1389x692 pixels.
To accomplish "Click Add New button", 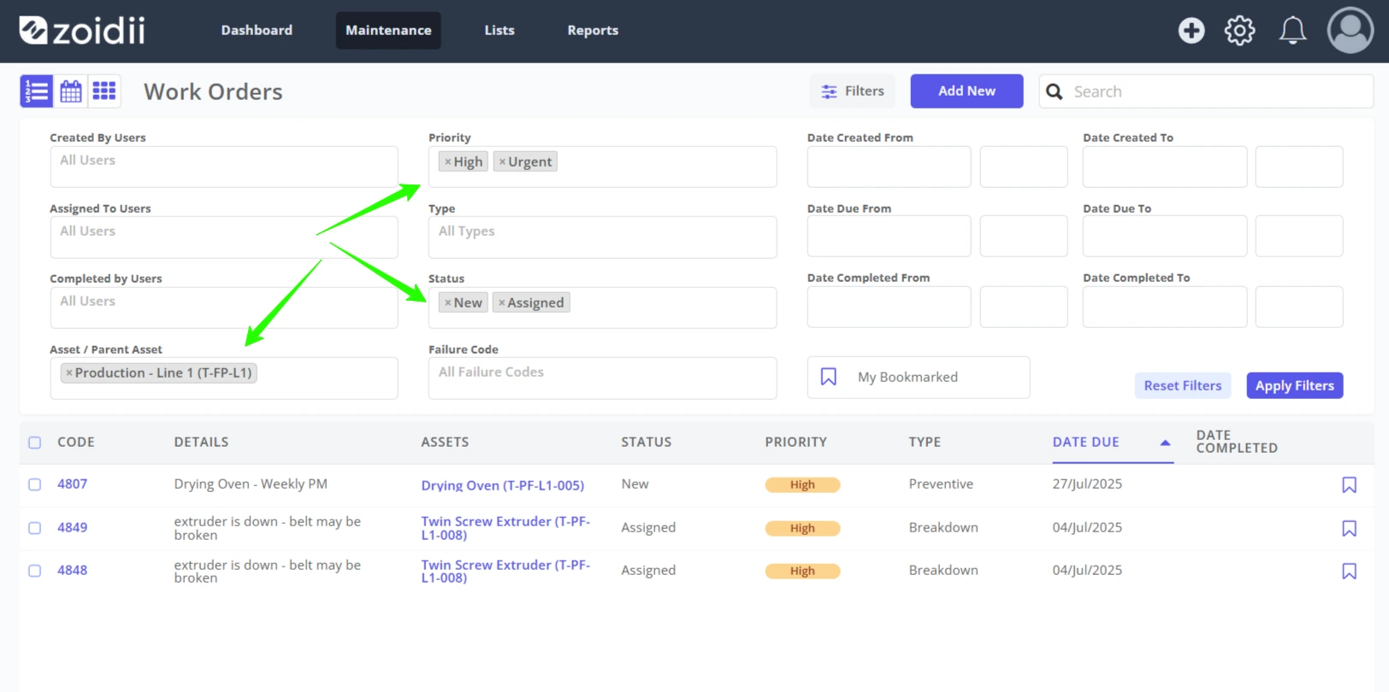I will (966, 91).
